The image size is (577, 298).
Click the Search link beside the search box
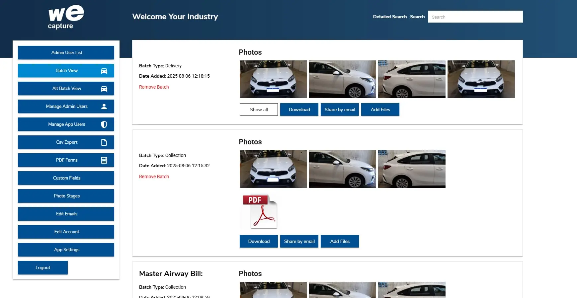(x=417, y=17)
